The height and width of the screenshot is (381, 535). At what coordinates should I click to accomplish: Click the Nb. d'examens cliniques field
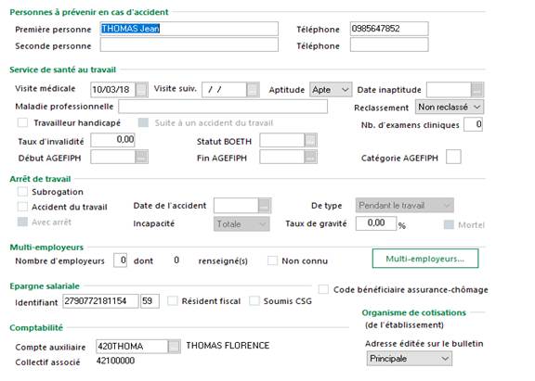coord(474,124)
